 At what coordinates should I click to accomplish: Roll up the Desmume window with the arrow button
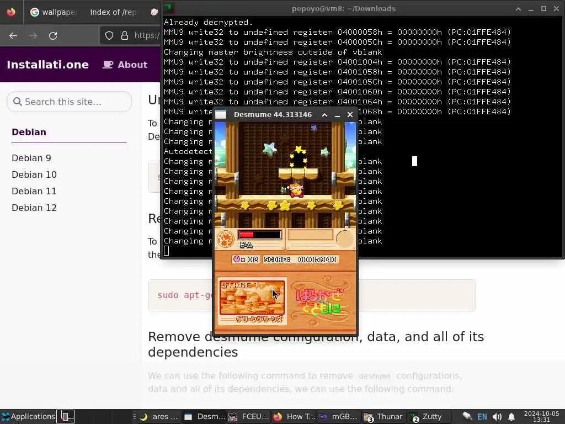pyautogui.click(x=324, y=115)
